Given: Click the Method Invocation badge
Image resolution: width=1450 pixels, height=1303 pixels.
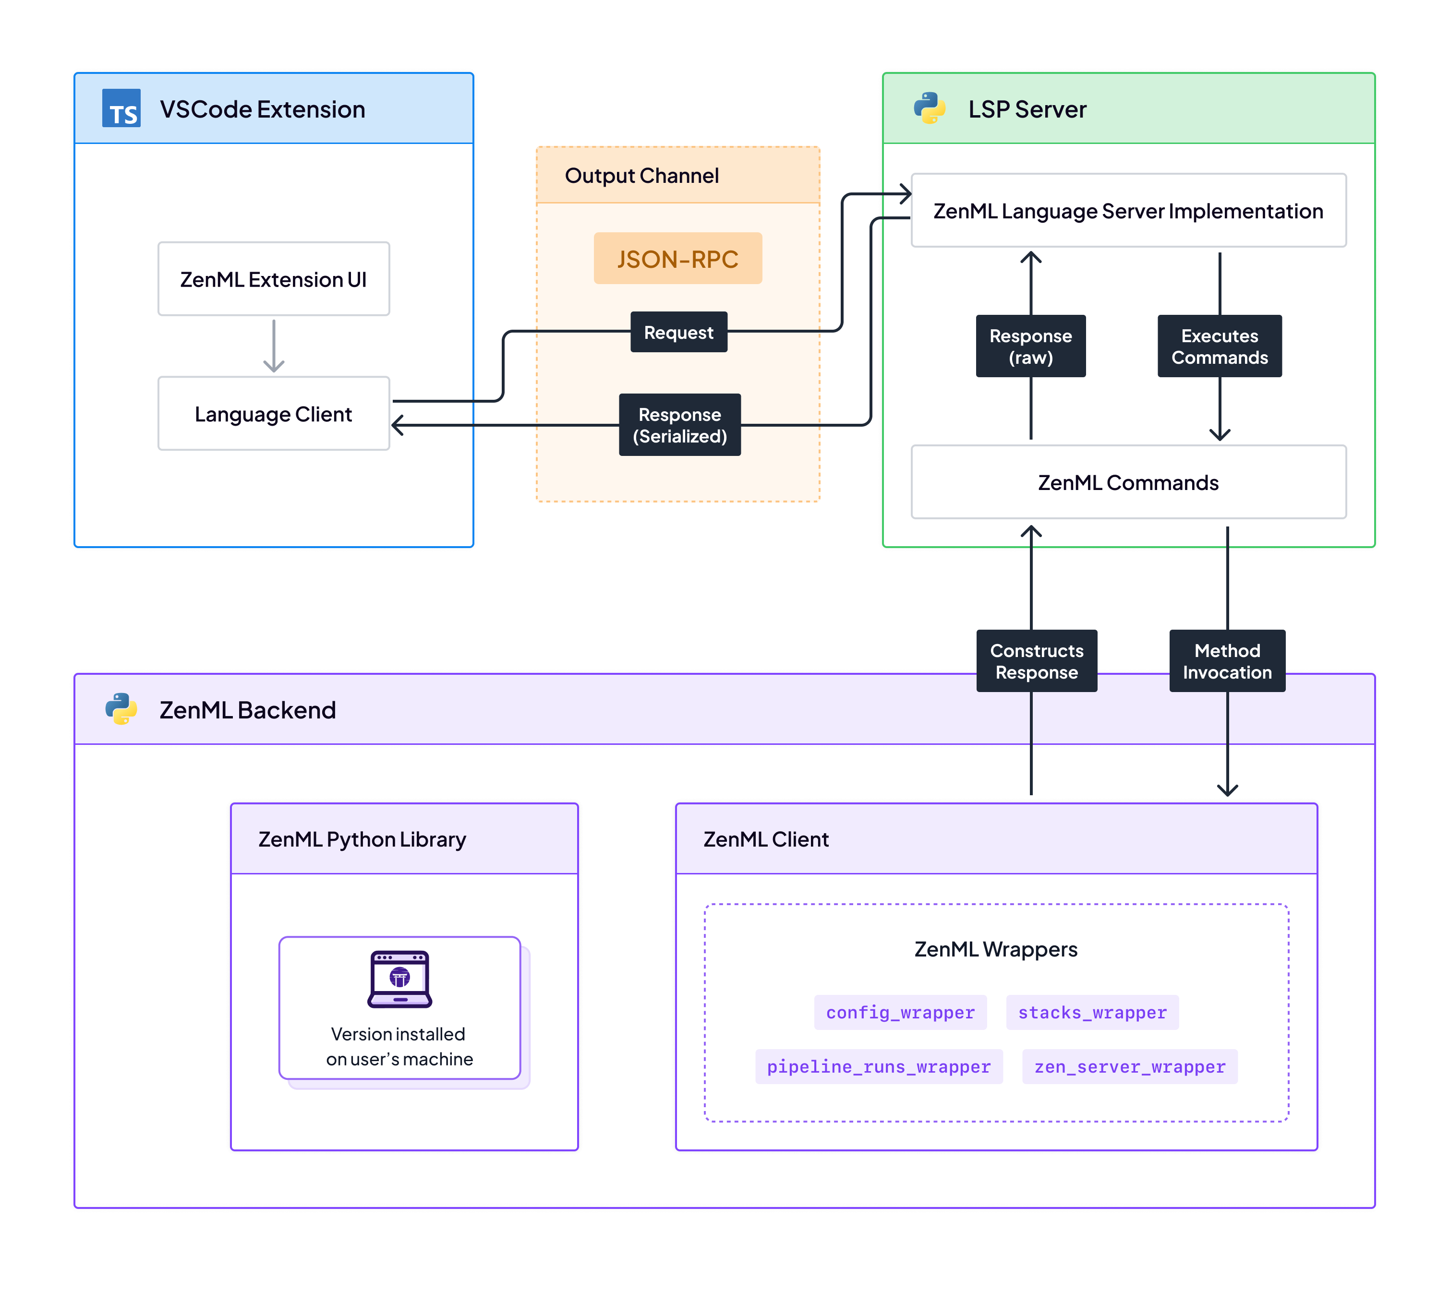Looking at the screenshot, I should 1227,661.
